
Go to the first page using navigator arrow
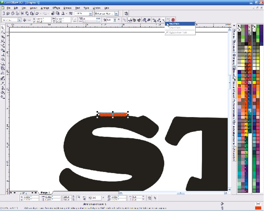tap(11, 193)
